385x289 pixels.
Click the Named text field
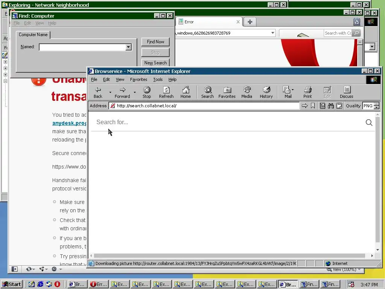point(82,47)
